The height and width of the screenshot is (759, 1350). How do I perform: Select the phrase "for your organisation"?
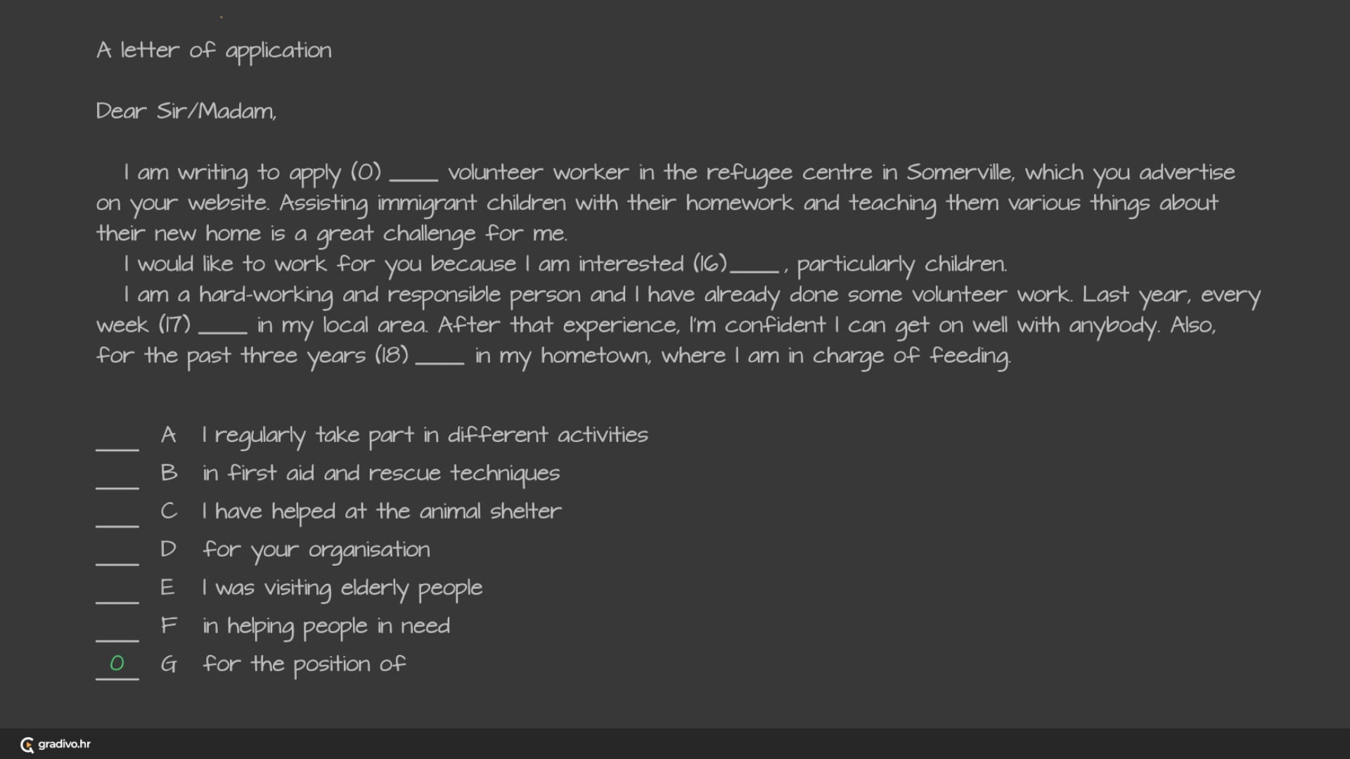pos(316,550)
